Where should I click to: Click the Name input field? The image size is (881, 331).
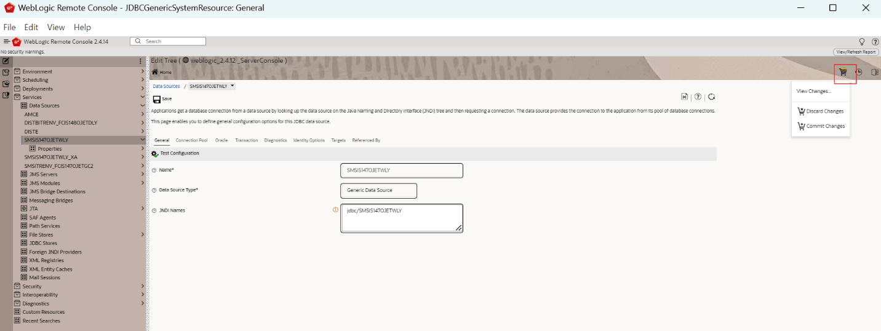(x=401, y=170)
